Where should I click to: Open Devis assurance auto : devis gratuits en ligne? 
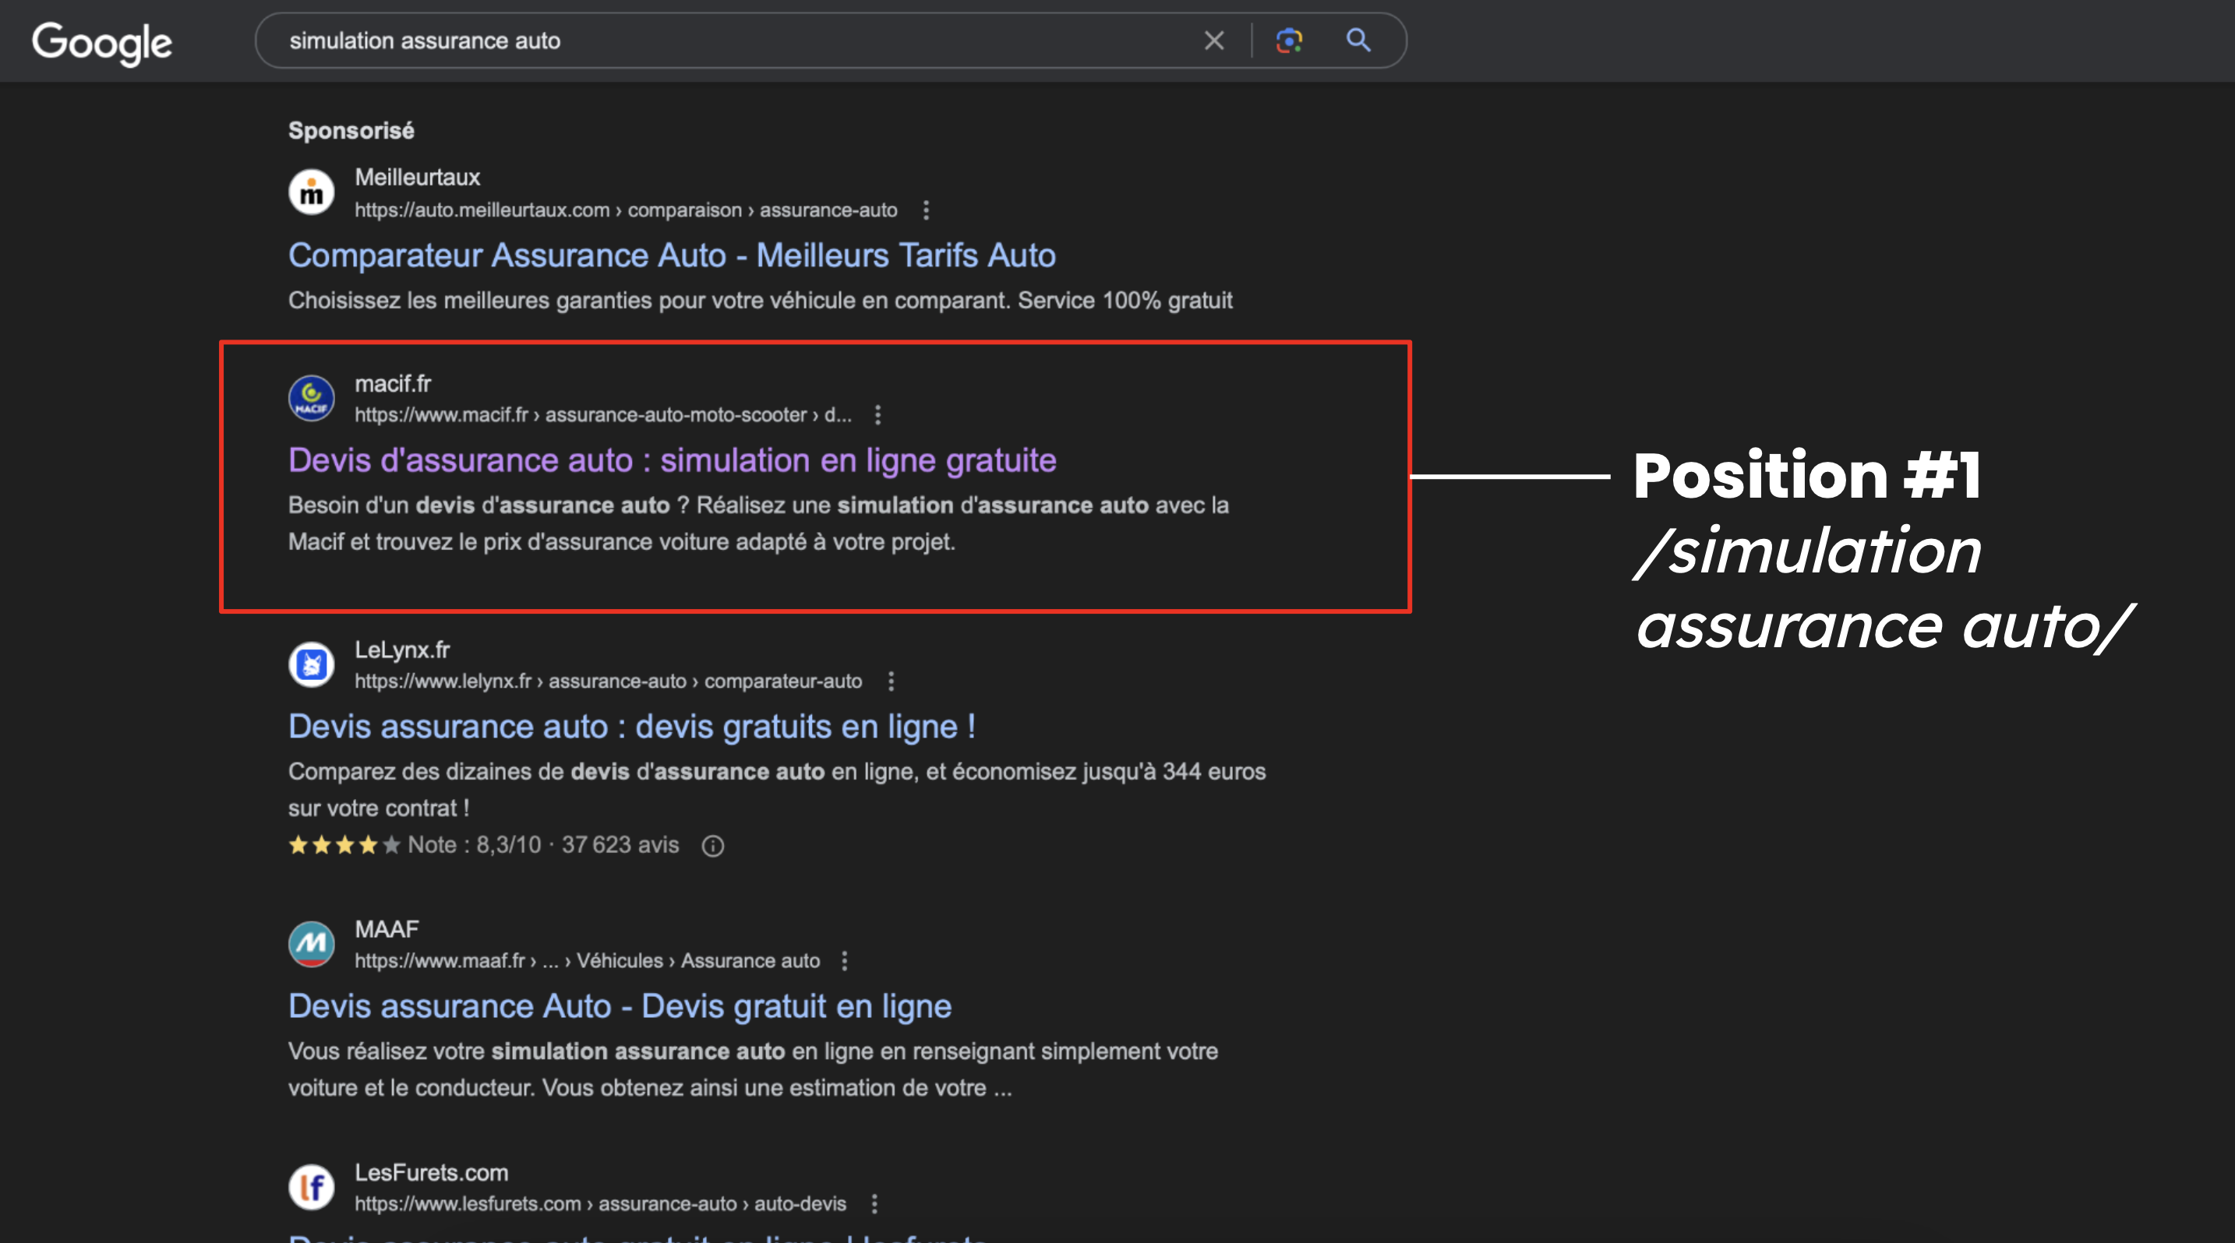coord(632,727)
